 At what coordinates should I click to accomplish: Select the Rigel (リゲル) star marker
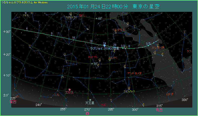[x=26, y=13]
